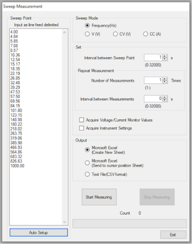Click the sweep point list scroll-down arrow
192x244 pixels.
tap(64, 222)
